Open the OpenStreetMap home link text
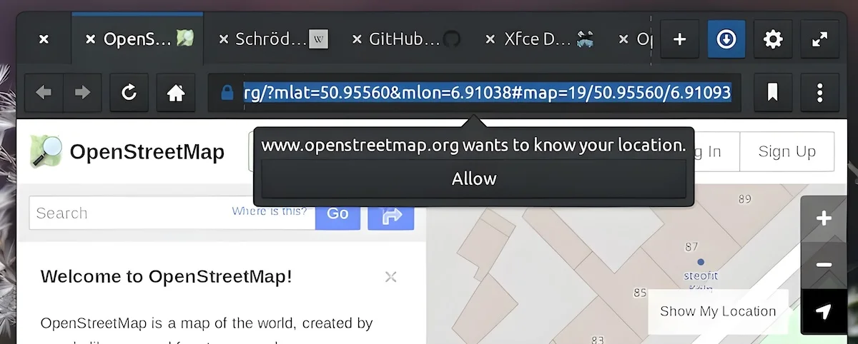 [147, 152]
